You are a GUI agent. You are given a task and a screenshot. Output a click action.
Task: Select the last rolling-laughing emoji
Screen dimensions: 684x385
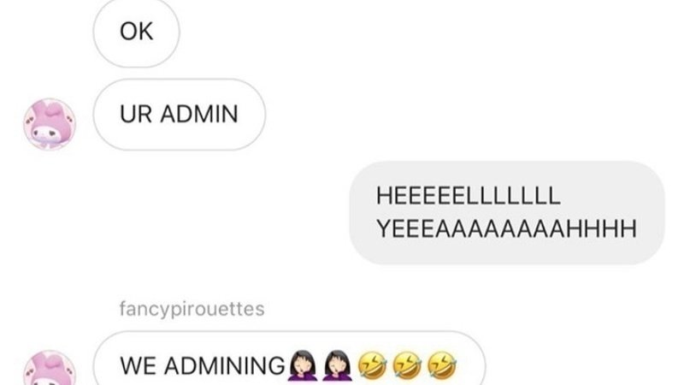click(x=442, y=366)
